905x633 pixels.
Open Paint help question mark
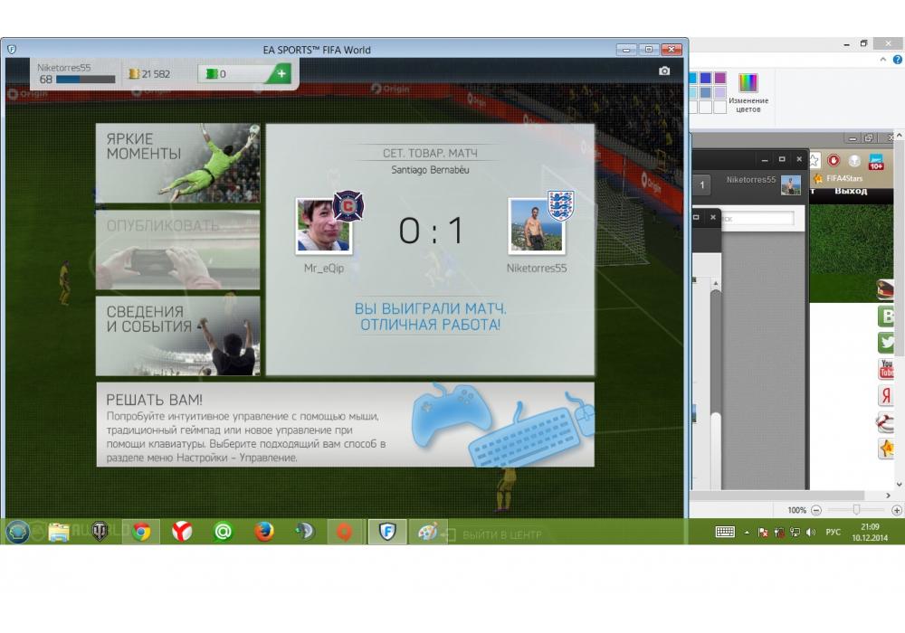tap(898, 59)
